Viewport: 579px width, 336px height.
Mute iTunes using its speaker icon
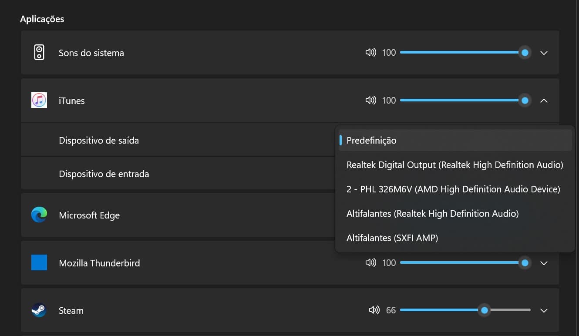[x=370, y=101]
